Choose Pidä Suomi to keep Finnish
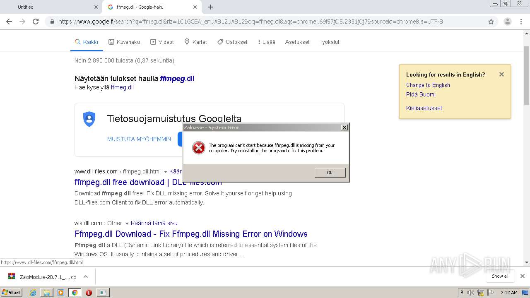The height and width of the screenshot is (298, 530). click(421, 94)
